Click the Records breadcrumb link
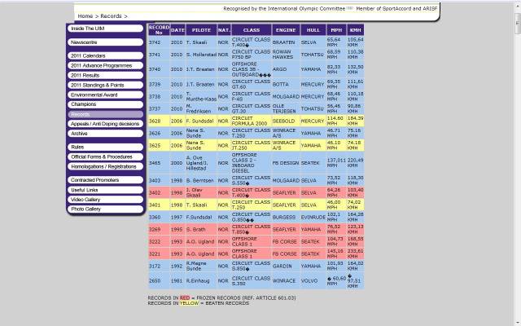Viewport: 521px width, 326px height. pos(111,16)
